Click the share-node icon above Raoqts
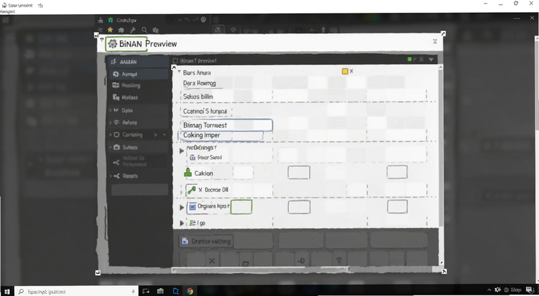 pos(116,162)
